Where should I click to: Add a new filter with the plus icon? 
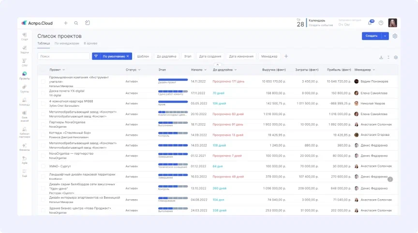[286, 56]
